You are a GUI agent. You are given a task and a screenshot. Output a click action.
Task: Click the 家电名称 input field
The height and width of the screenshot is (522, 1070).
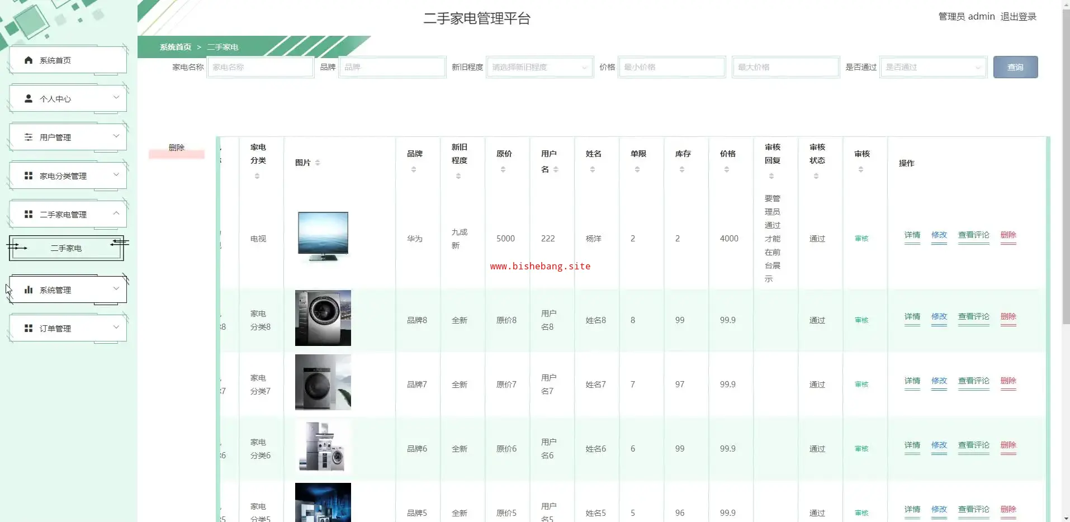(x=260, y=67)
